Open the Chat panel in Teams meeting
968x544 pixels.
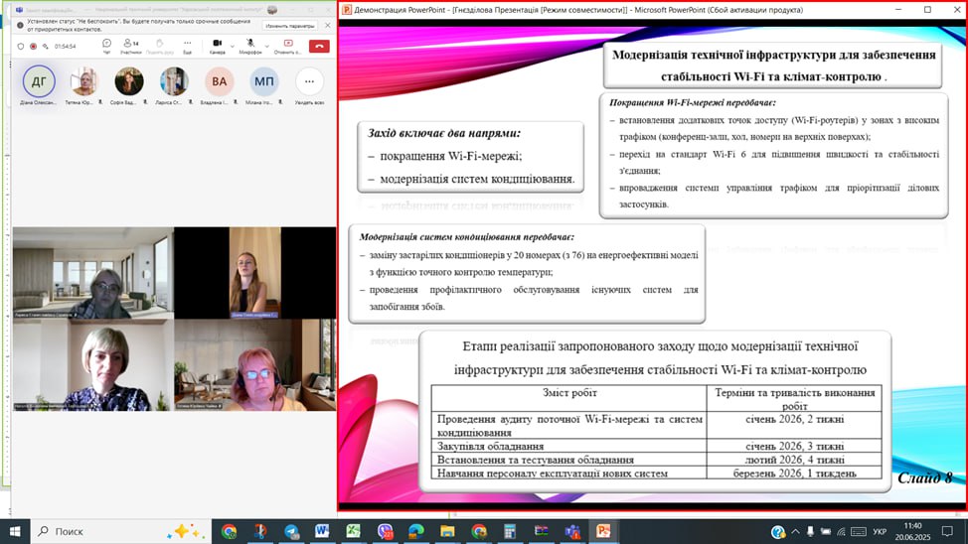click(106, 45)
